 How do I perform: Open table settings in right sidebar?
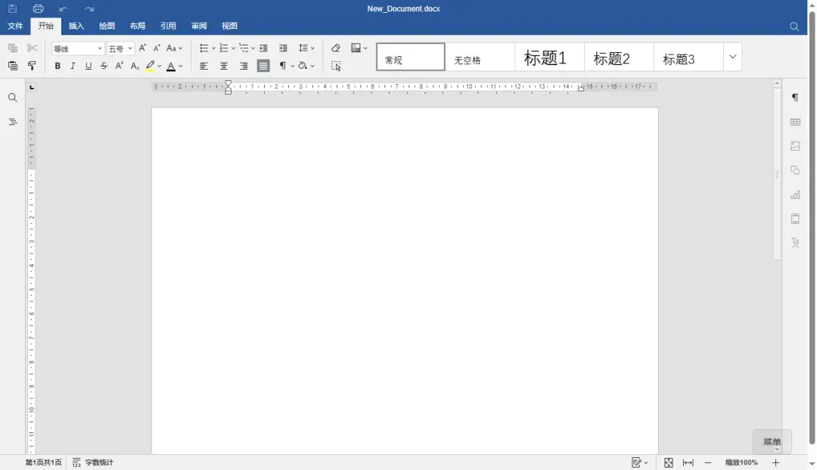coord(795,122)
